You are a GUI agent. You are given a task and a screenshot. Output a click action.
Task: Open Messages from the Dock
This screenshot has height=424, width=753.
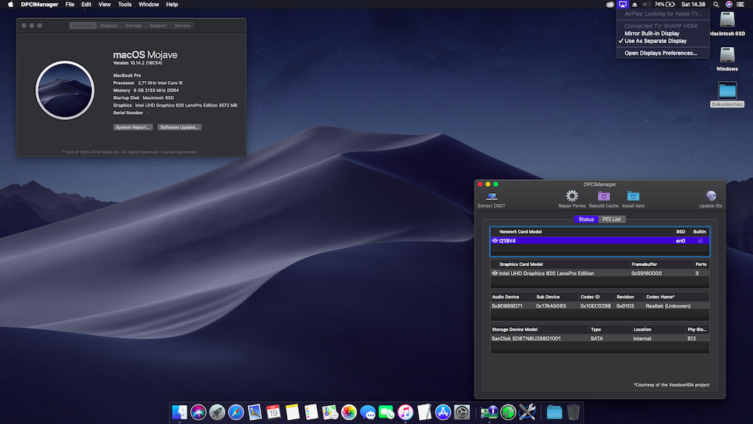tap(368, 412)
